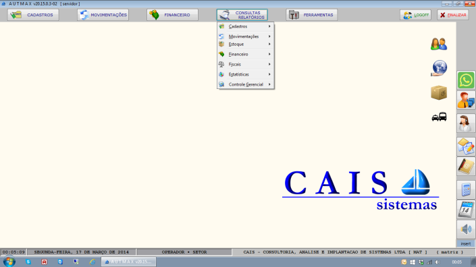476x267 pixels.
Task: Open Fiscais submenu in dropdown
Action: 245,64
